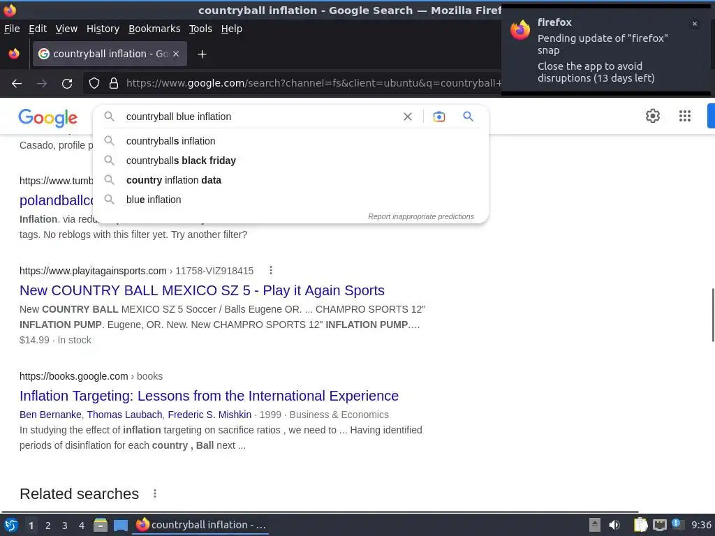Show site security padlock info

[x=114, y=83]
